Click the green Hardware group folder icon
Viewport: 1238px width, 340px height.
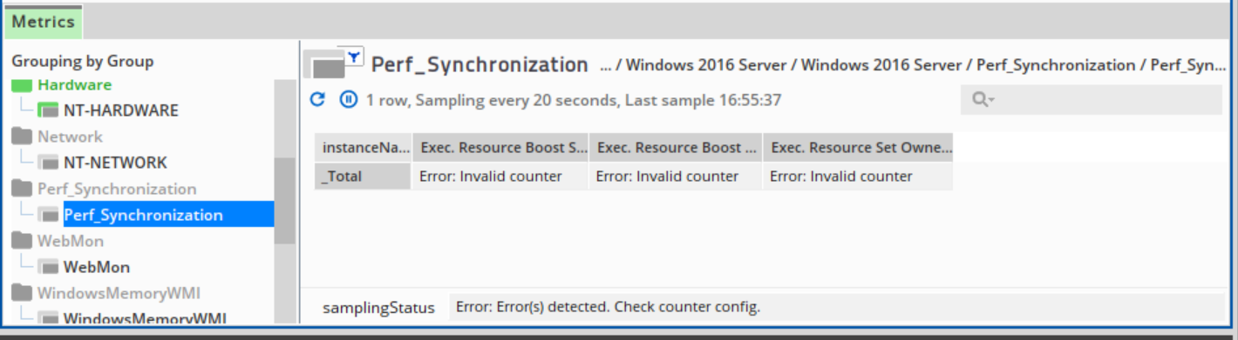click(22, 85)
